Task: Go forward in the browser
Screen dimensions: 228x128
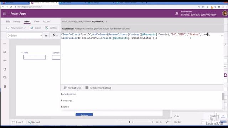Action: pos(7,7)
